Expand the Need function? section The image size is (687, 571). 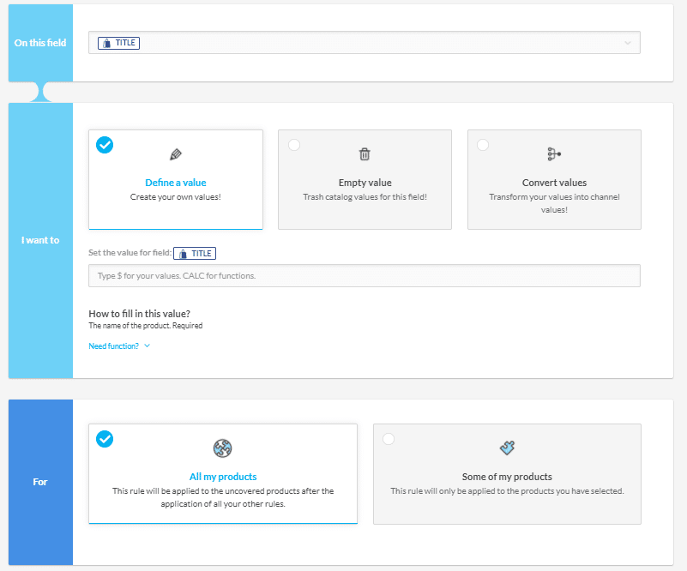tap(119, 346)
